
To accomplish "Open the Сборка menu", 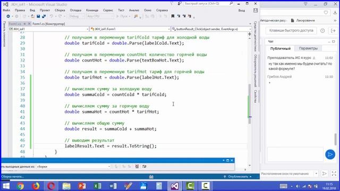I will 60,10.
